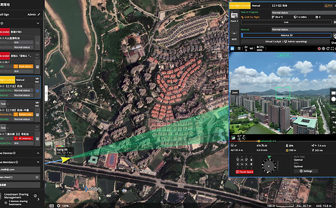Image resolution: width=336 pixels, height=208 pixels.
Task: Select the ian.chen(1) member row
Action: pos(20,177)
